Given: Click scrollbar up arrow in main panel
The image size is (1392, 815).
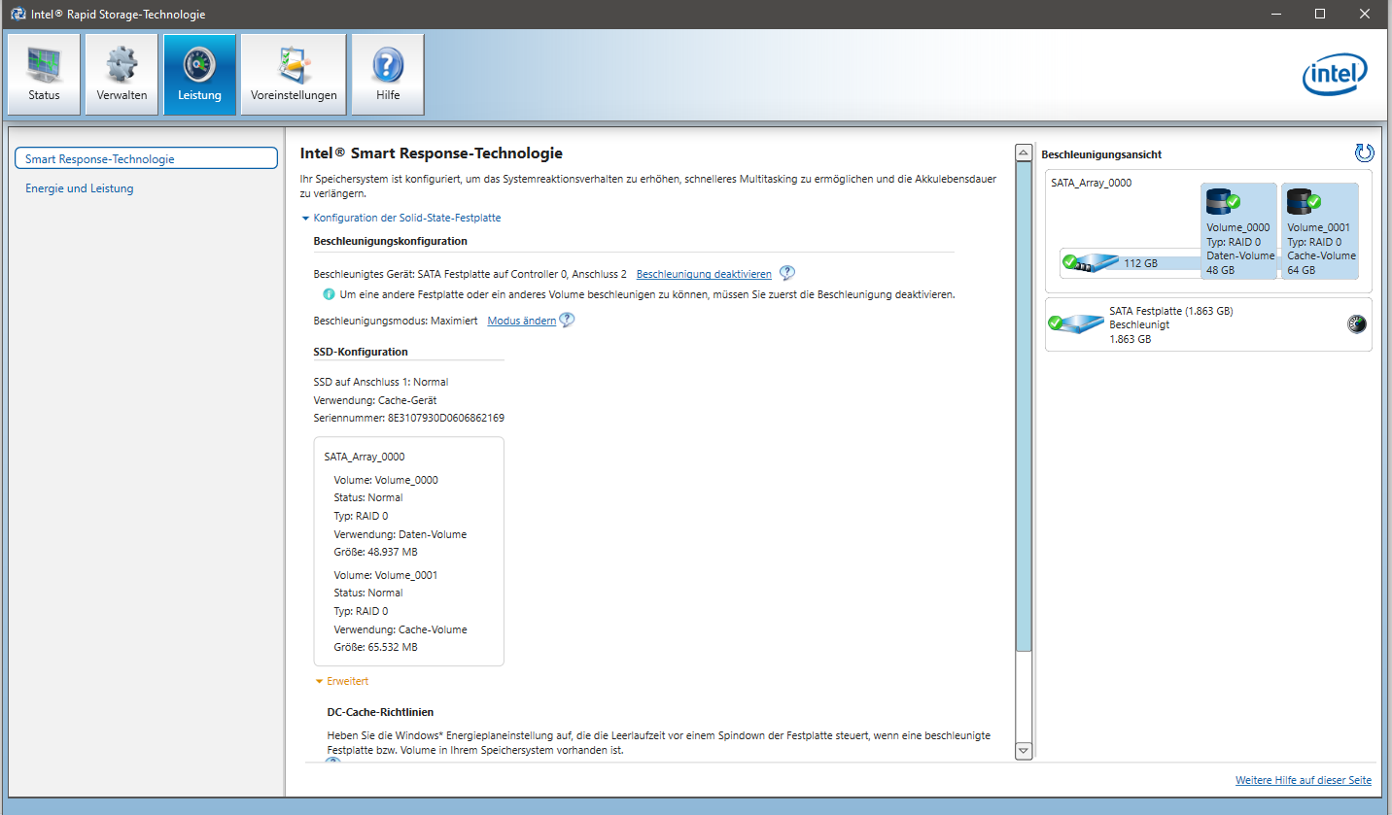Looking at the screenshot, I should pos(1023,153).
